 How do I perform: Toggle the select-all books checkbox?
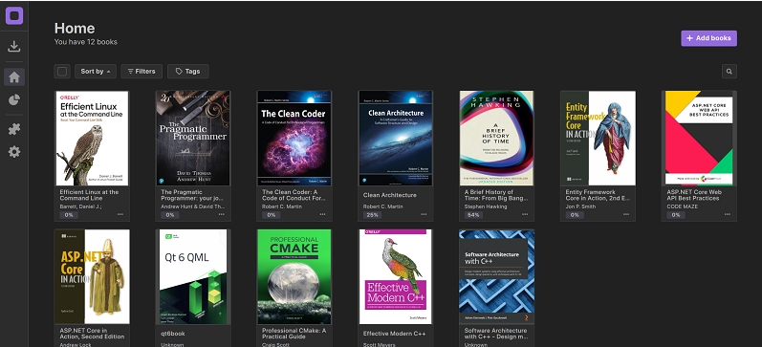(x=62, y=72)
